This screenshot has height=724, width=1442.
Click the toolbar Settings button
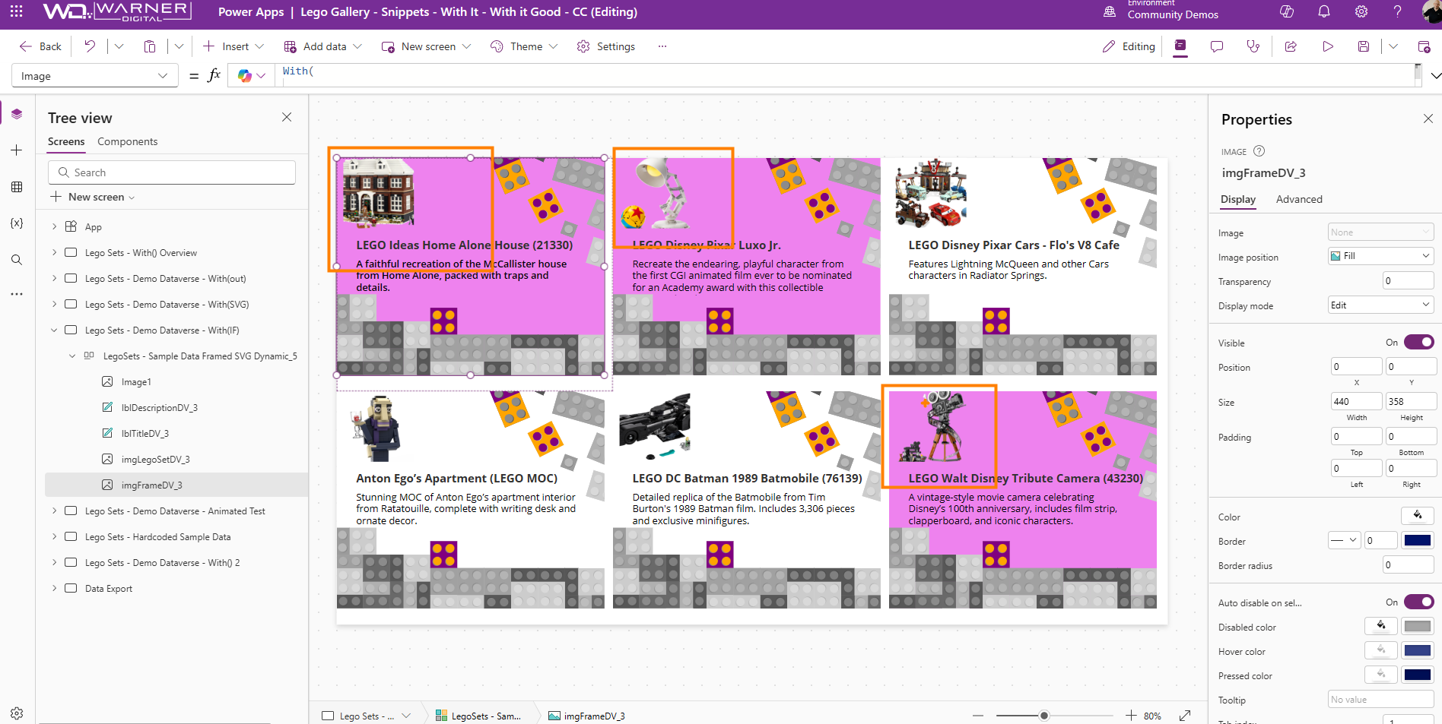(x=606, y=46)
